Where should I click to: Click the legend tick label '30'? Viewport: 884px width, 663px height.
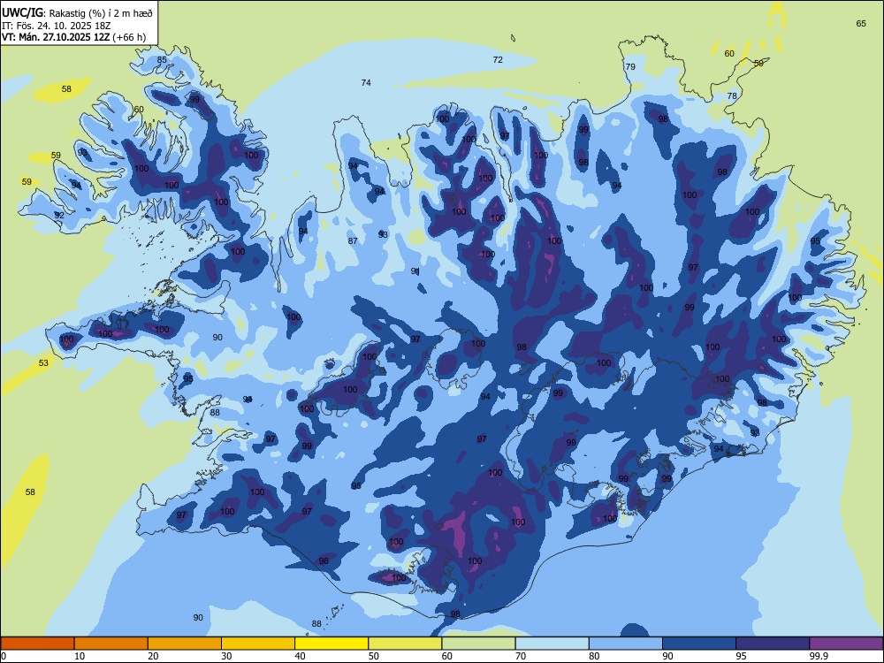[x=226, y=656]
